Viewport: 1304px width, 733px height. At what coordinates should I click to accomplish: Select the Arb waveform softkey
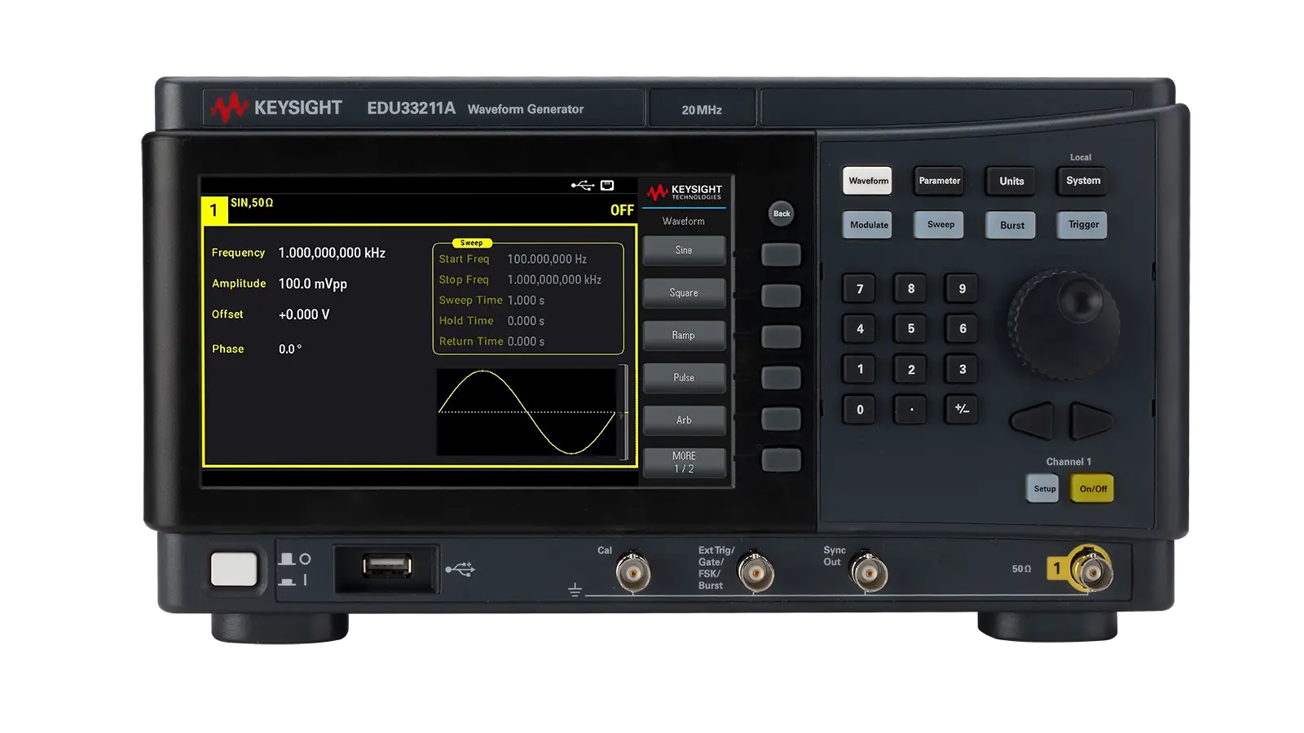pyautogui.click(x=684, y=419)
